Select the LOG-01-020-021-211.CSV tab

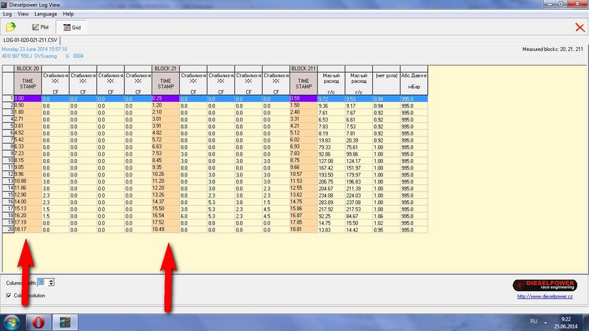pyautogui.click(x=29, y=41)
